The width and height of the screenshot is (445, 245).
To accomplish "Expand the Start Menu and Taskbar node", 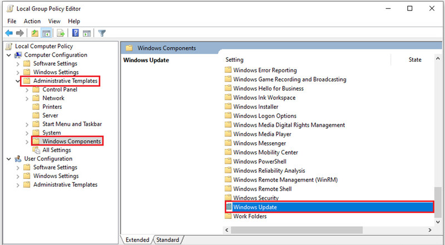I will 27,124.
